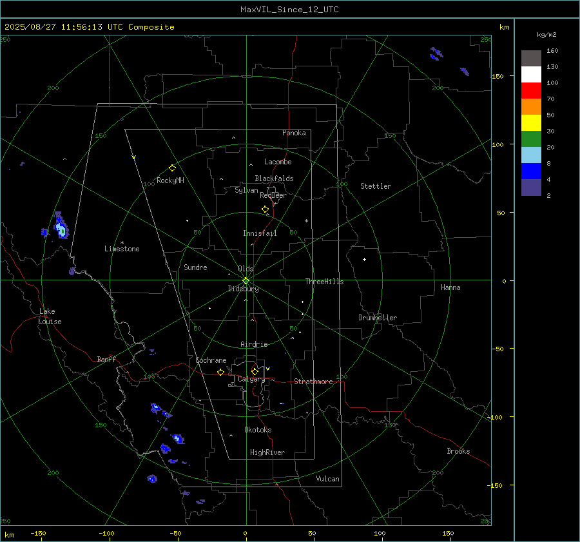
Task: Click the 160 value on the legend scale
Action: pyautogui.click(x=552, y=51)
